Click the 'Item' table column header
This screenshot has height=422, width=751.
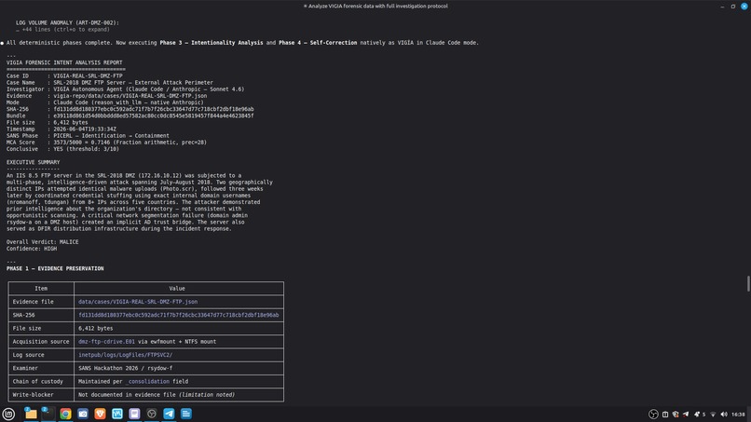(41, 289)
